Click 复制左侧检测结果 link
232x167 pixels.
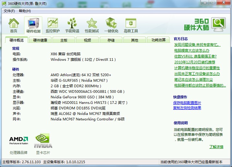[x=187, y=108]
